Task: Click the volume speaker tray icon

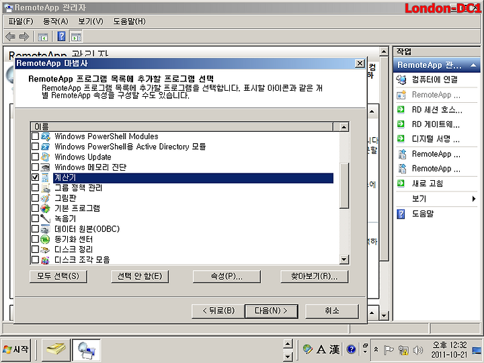Action: coord(417,350)
